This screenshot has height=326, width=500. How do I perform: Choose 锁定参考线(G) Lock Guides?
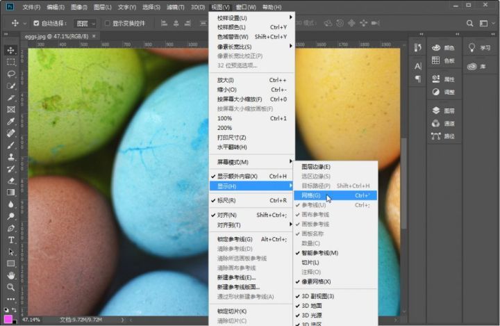(x=252, y=239)
